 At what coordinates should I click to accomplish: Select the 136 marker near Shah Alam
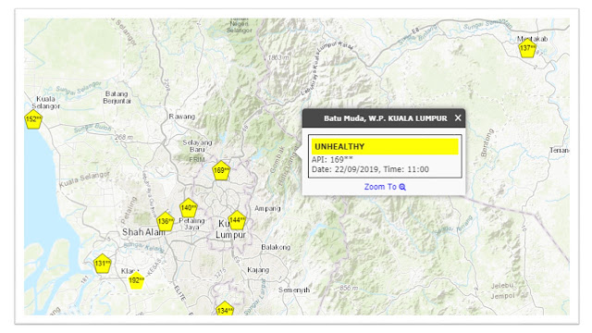point(166,222)
